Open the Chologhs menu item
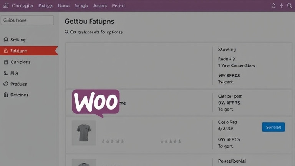The height and width of the screenshot is (166, 295). click(22, 6)
